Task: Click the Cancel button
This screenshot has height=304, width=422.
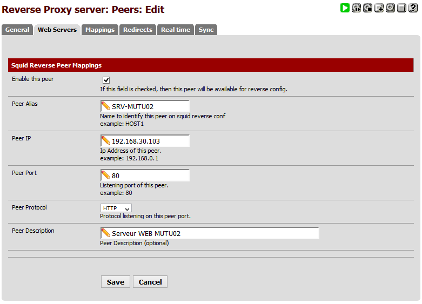Action: click(x=150, y=282)
